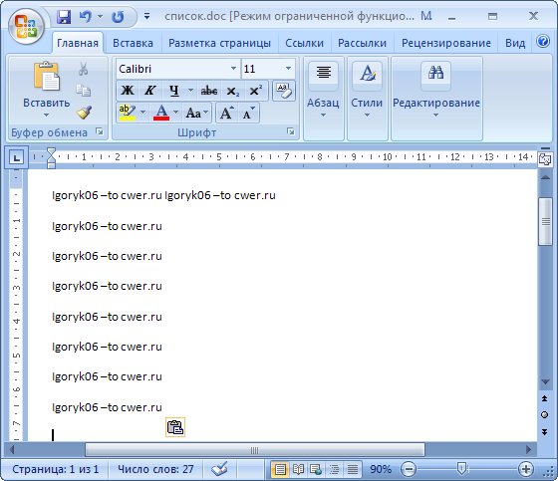Viewport: 558px width, 481px height.
Task: Open highlight color dropdown arrow
Action: (143, 113)
